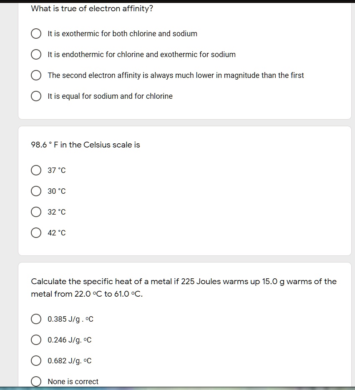Choose "It is endothermic for chlorine" option
Image resolution: width=355 pixels, height=390 pixels.
pyautogui.click(x=36, y=55)
